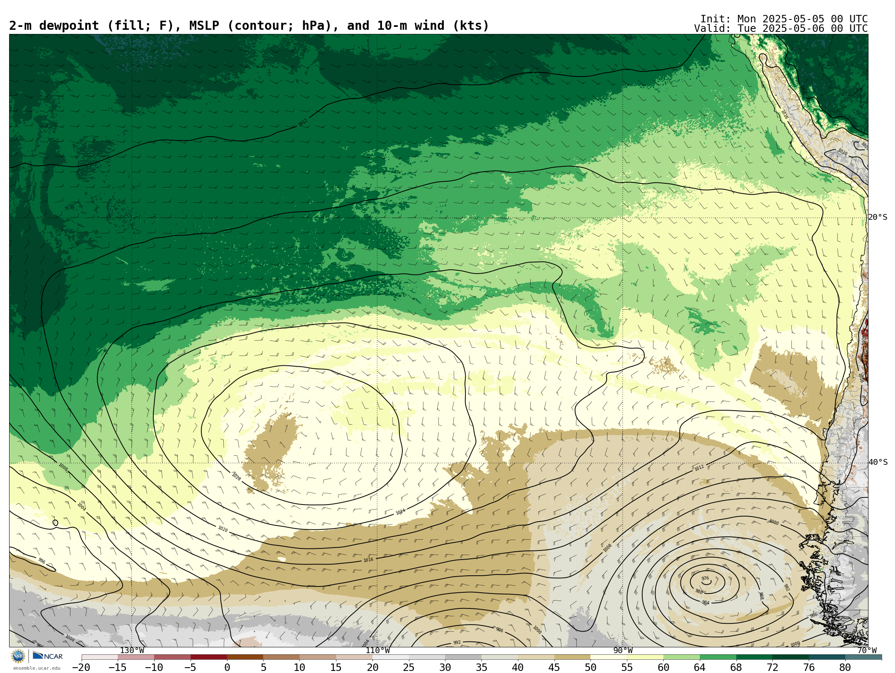
Task: Click the 25 colorbar tick label
Action: tap(409, 668)
